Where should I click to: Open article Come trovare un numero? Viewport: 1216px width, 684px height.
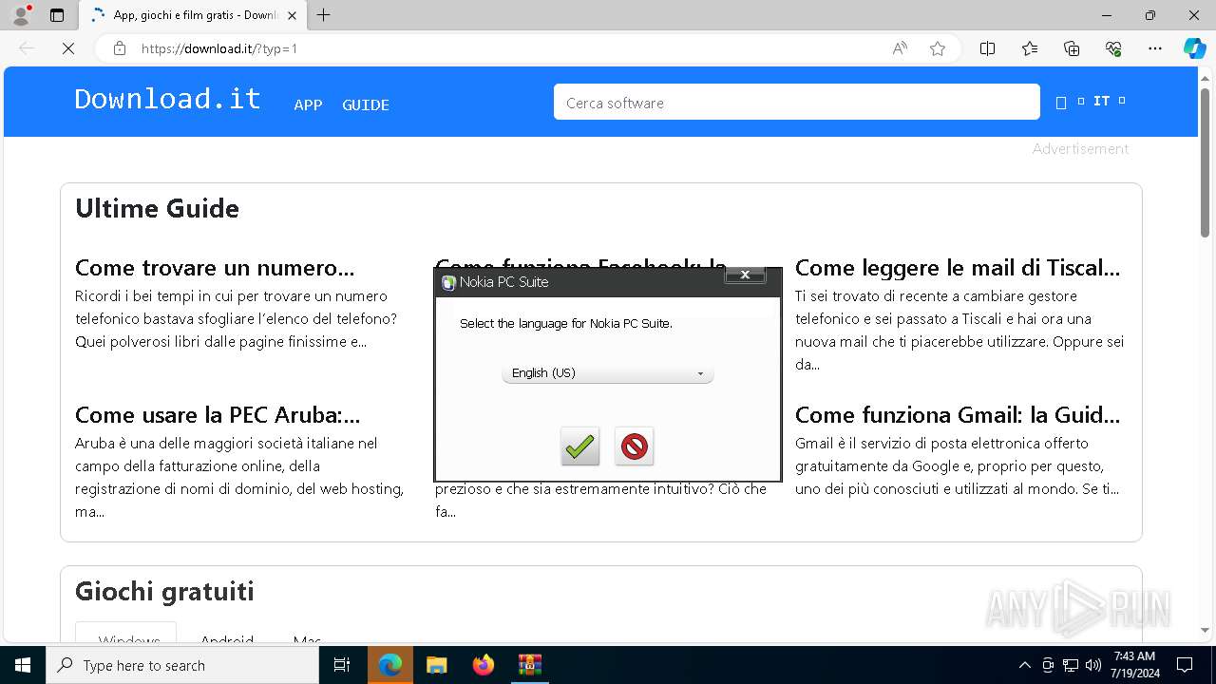(x=215, y=268)
